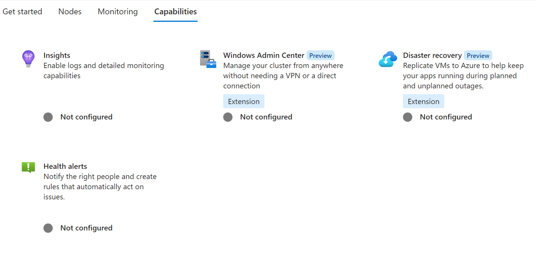This screenshot has width=536, height=266.
Task: Open the Nodes tab
Action: click(70, 11)
